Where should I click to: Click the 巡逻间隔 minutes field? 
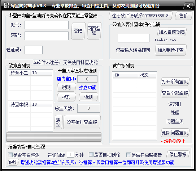click(x=70, y=155)
